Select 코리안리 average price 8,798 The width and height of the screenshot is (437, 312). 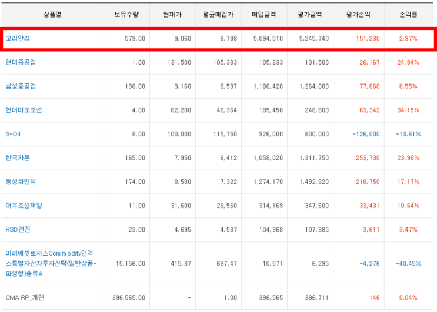pyautogui.click(x=229, y=39)
